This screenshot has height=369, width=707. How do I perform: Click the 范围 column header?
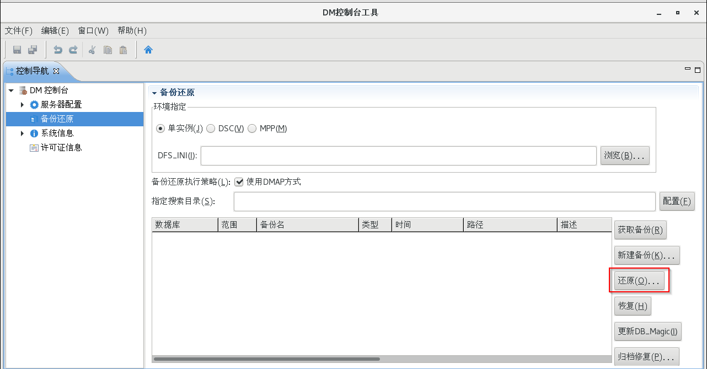point(237,225)
